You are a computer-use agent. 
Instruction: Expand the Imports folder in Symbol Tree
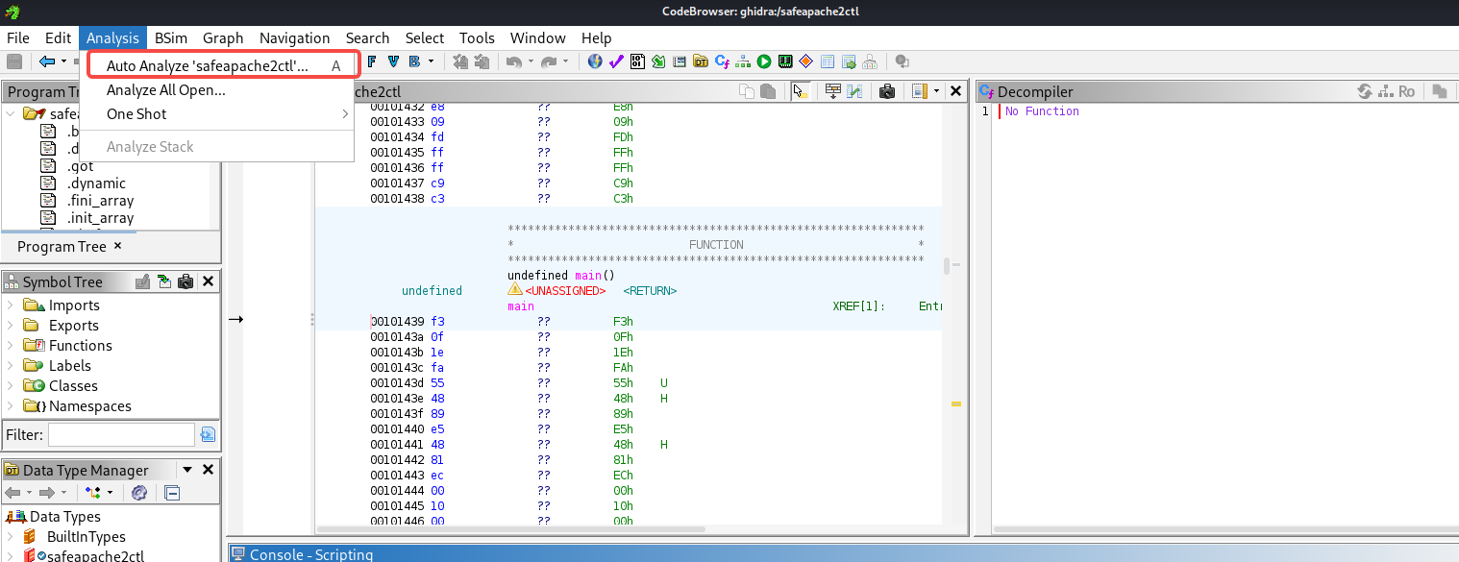coord(11,305)
